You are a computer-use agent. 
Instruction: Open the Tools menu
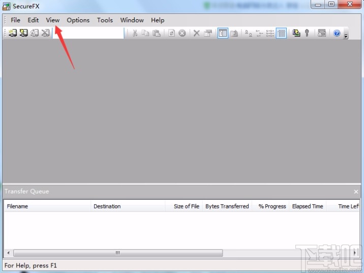105,20
